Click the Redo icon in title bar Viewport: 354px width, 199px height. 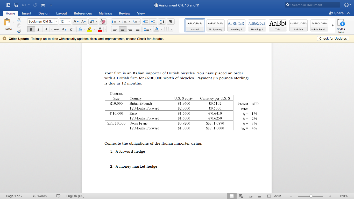point(35,5)
